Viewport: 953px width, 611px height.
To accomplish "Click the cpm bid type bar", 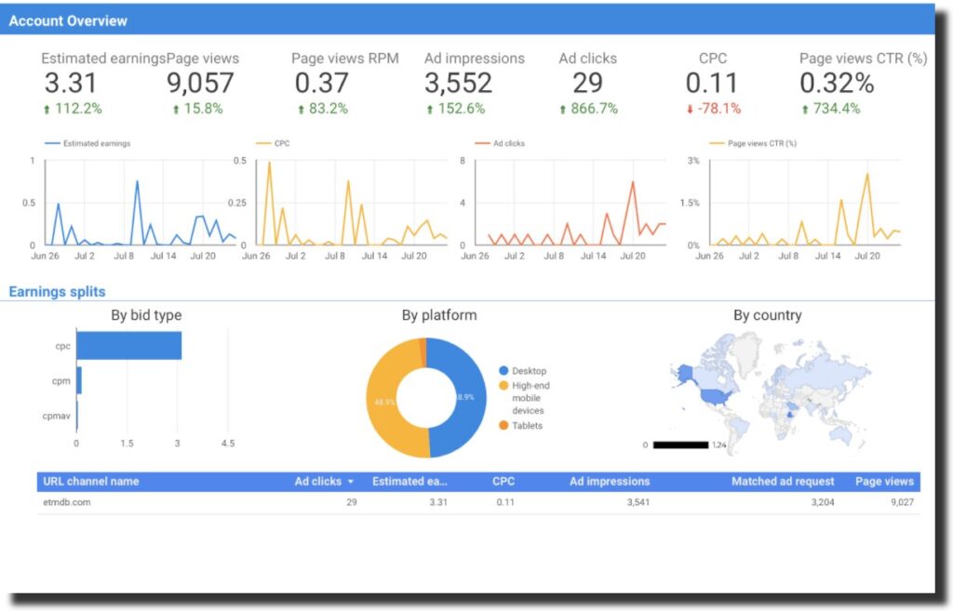I will (x=79, y=380).
